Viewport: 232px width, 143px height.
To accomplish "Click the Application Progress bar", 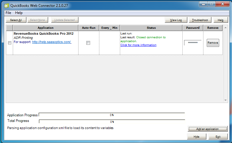I will click(112, 115).
